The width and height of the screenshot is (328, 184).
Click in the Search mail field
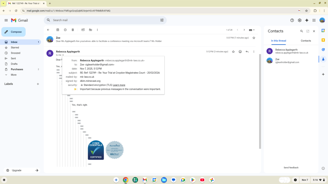(x=102, y=20)
